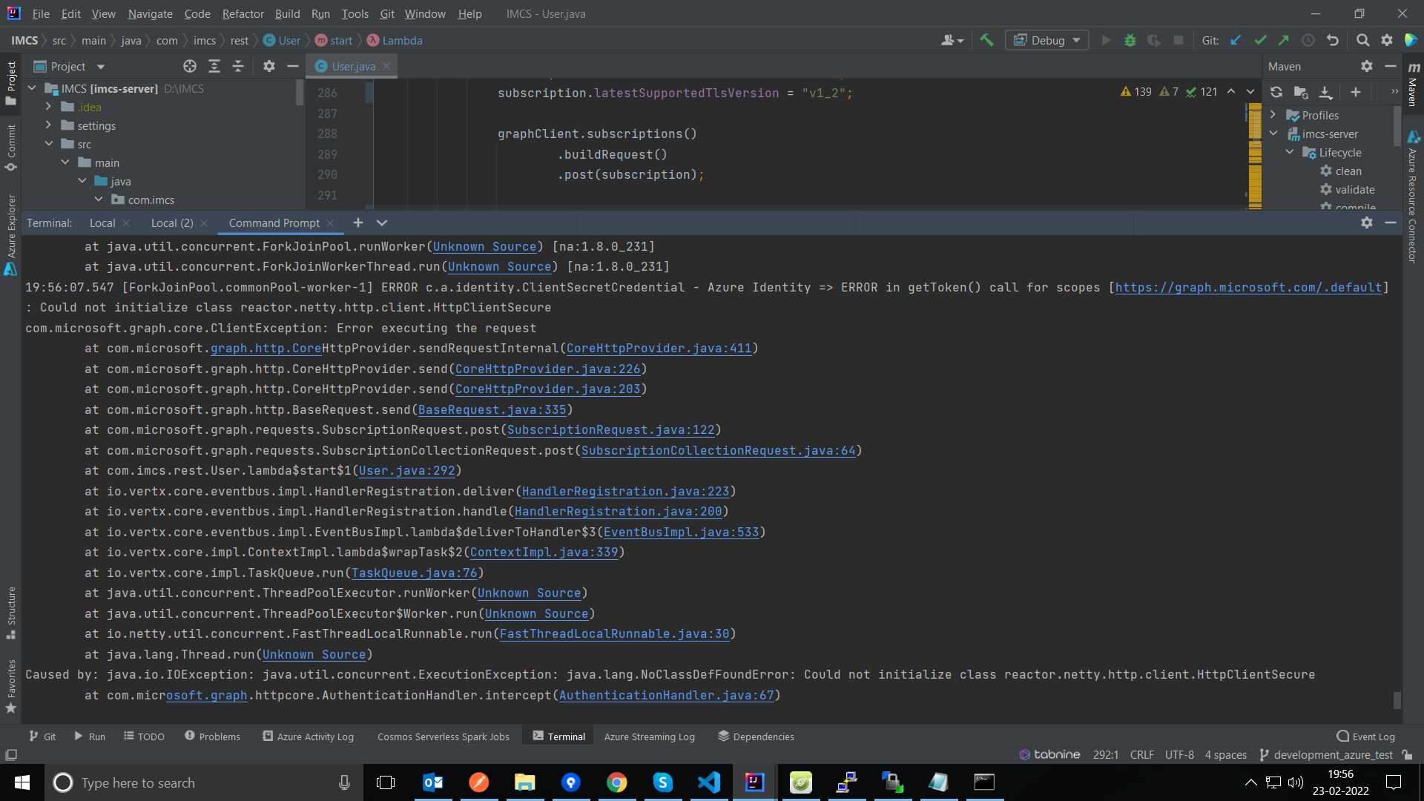Open the Azure Explorer side panel
The width and height of the screenshot is (1424, 801).
point(11,234)
